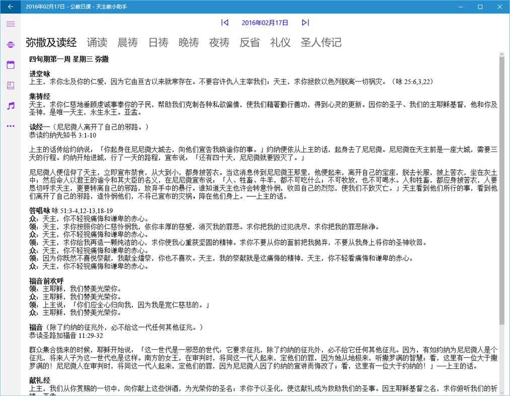Open the 日祷 section
Screen dimensions: 510x396
(158, 43)
